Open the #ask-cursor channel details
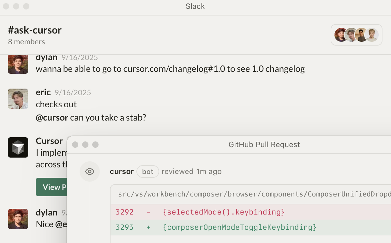 point(35,30)
